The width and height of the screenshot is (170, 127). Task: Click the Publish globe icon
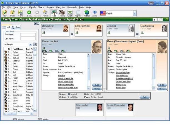coord(87,13)
